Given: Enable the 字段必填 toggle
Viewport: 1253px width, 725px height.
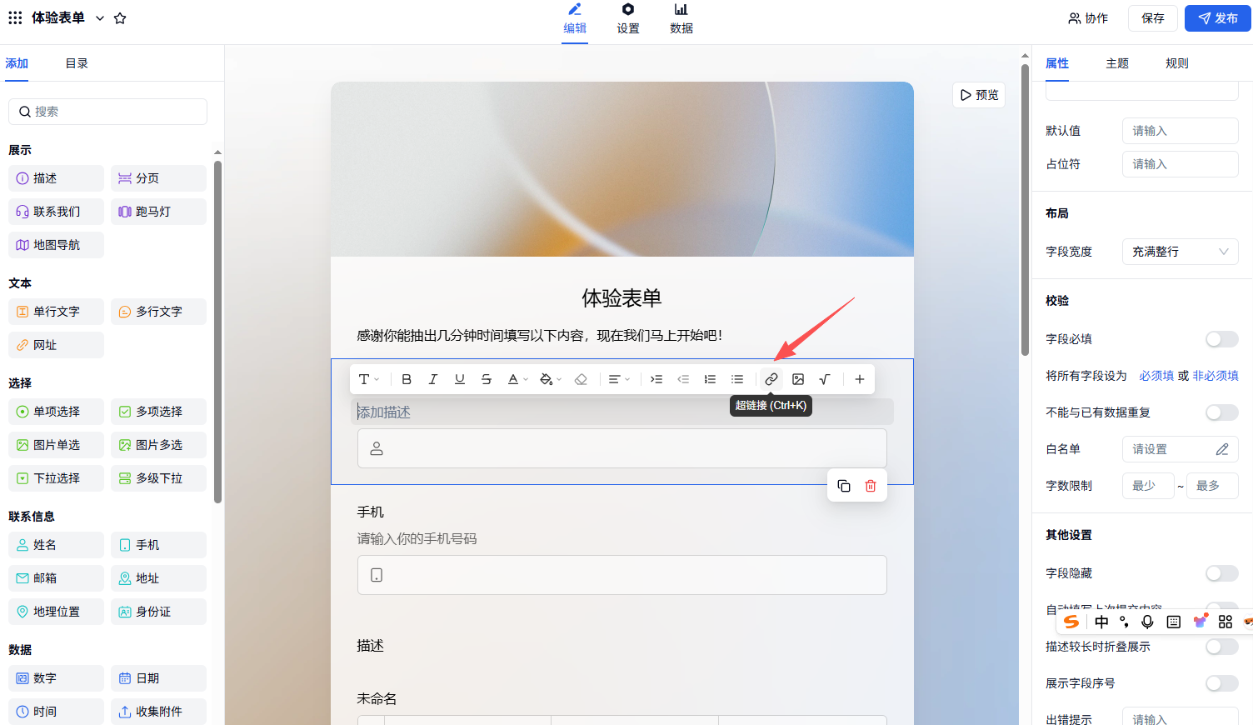Looking at the screenshot, I should pyautogui.click(x=1221, y=339).
